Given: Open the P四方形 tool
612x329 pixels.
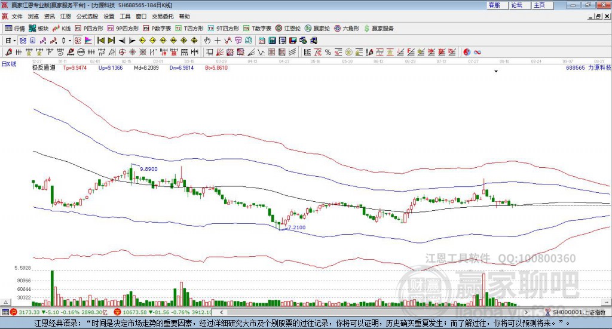Looking at the screenshot, I should point(89,29).
